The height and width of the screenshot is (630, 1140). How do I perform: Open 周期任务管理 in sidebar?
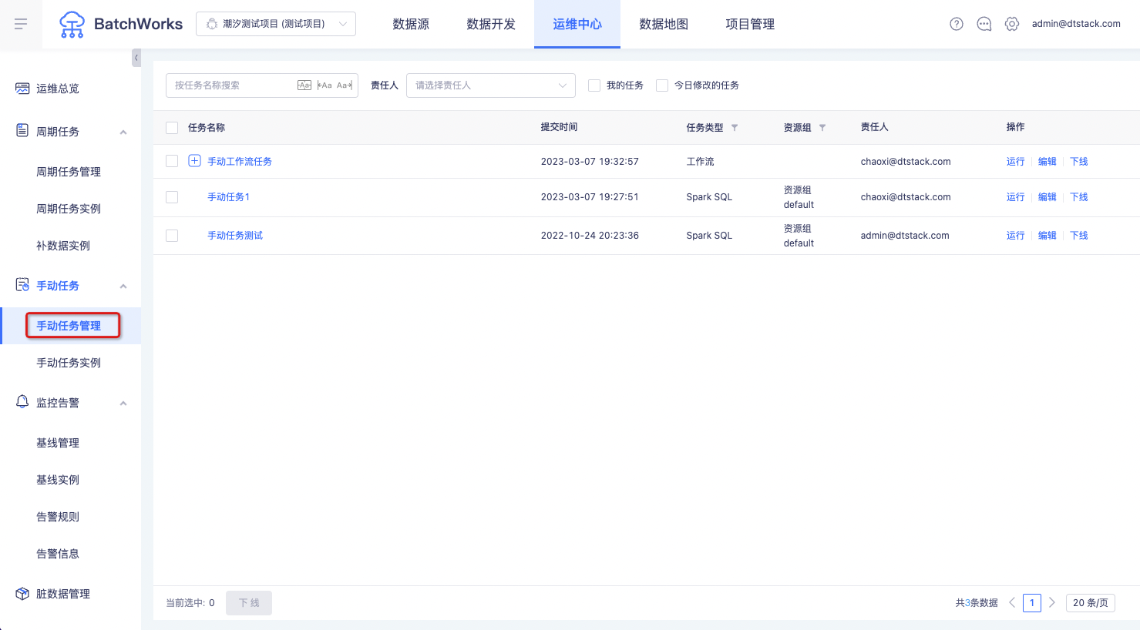coord(69,172)
